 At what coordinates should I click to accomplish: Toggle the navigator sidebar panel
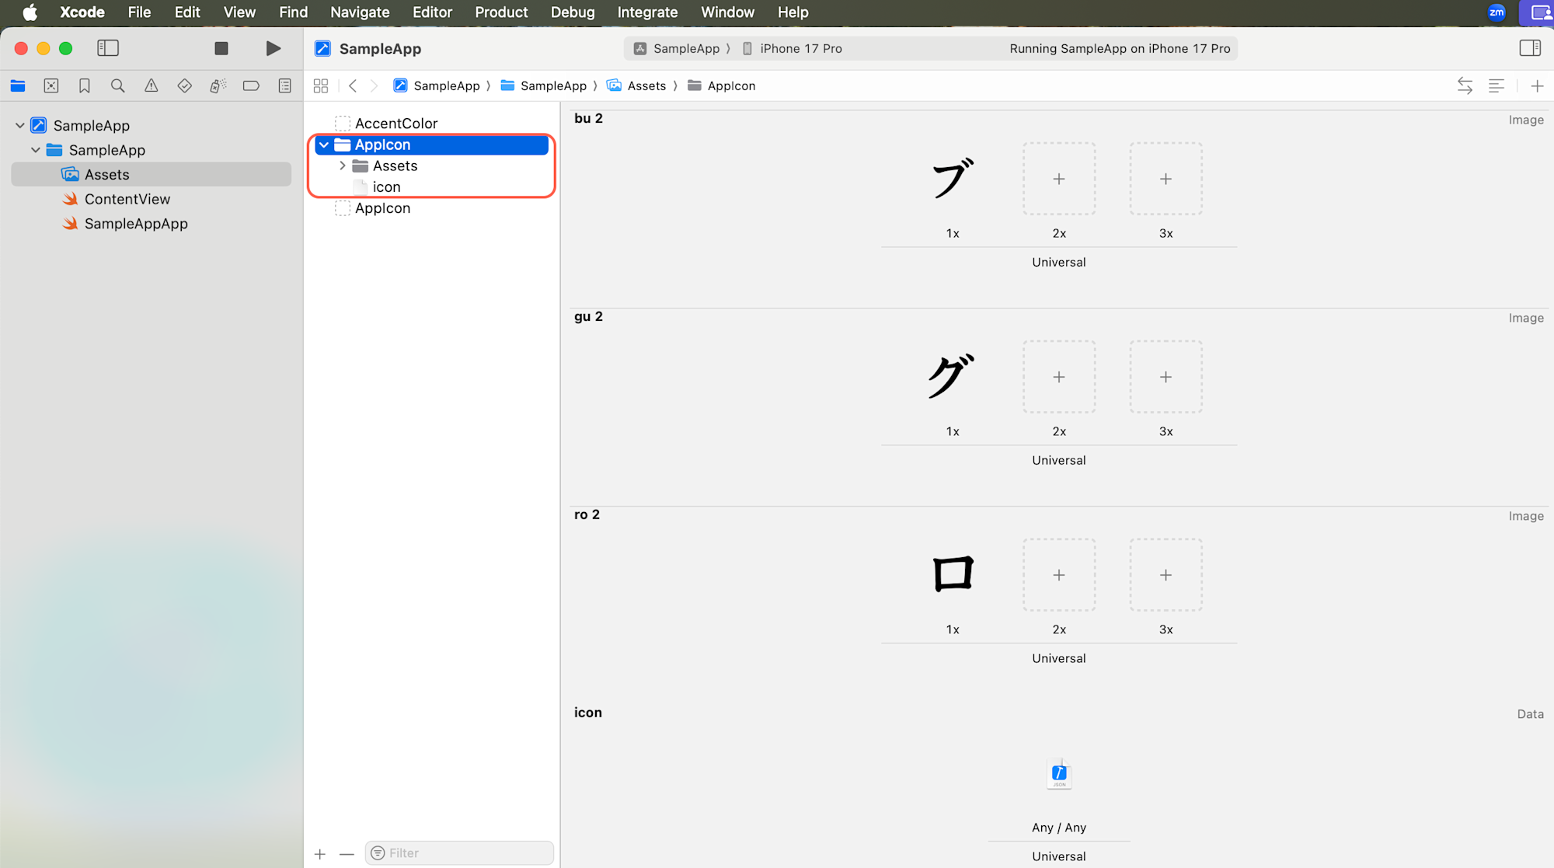coord(108,48)
